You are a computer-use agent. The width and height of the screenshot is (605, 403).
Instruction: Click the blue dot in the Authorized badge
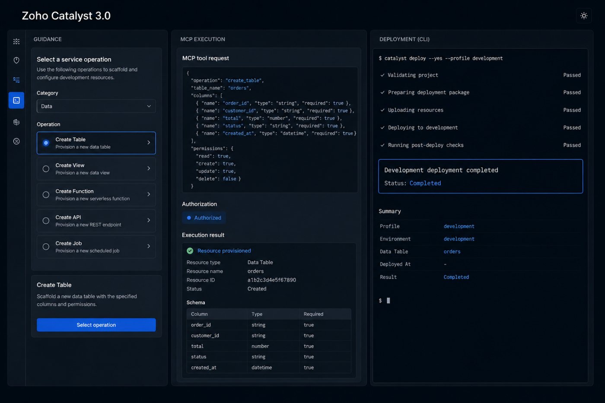click(189, 218)
